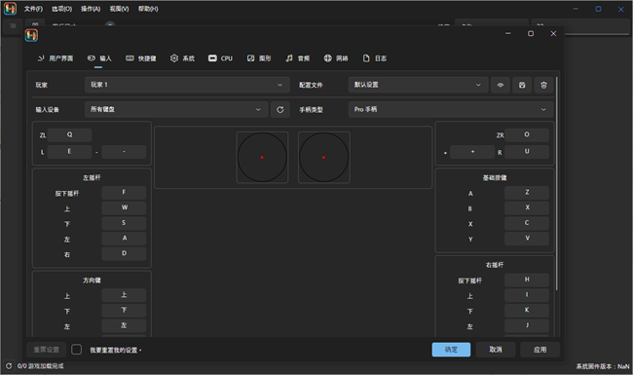Change right stick left binding J
Image resolution: width=633 pixels, height=375 pixels.
527,325
